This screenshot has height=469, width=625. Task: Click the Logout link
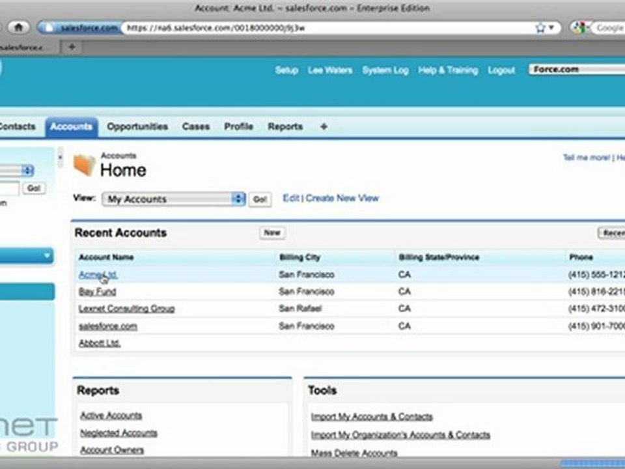[x=501, y=70]
